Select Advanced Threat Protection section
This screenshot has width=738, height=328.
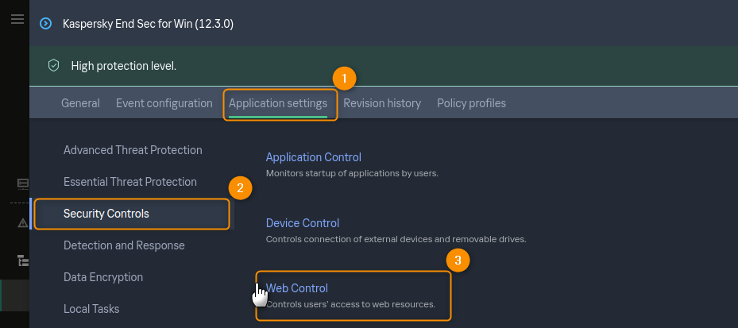(133, 150)
